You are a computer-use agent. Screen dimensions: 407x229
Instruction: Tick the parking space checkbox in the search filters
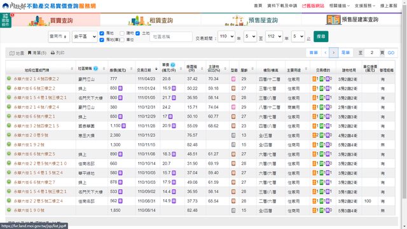pos(122,39)
